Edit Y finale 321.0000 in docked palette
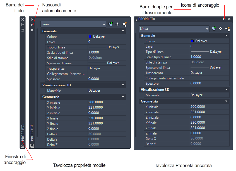236x171 pixels. 209,128
